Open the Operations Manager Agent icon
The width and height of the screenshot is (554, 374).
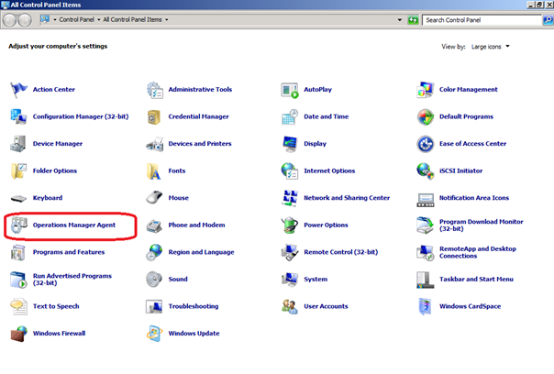pos(18,225)
